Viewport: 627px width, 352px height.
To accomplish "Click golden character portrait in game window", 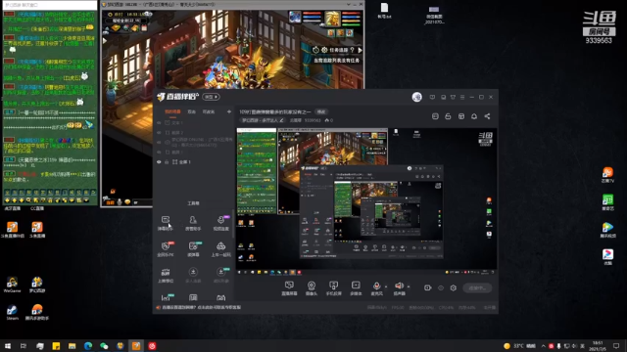I will click(332, 19).
